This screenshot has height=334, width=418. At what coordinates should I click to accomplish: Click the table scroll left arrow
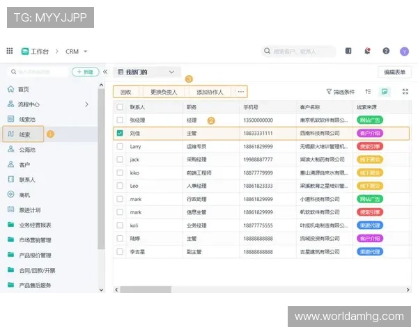[116, 289]
